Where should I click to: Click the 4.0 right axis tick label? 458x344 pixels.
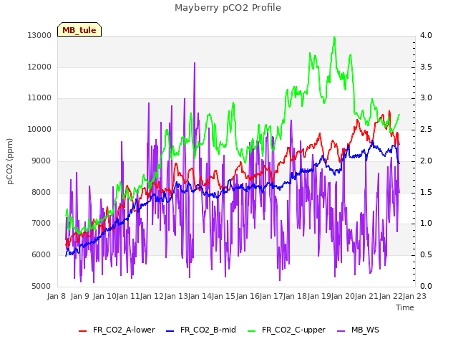(426, 35)
